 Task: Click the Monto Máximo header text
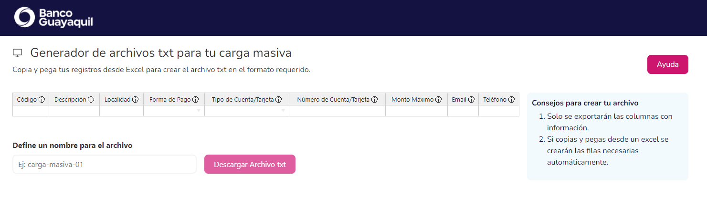pos(412,100)
